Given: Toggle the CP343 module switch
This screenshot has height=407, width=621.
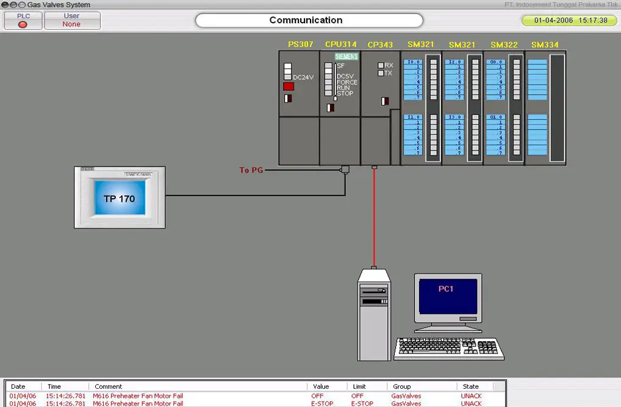Looking at the screenshot, I should [x=385, y=101].
